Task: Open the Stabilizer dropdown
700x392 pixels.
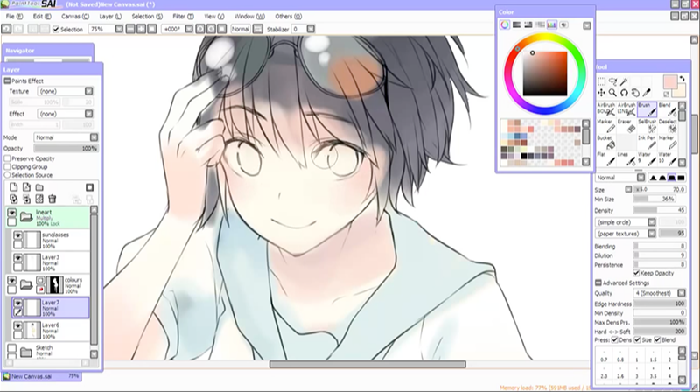Action: click(x=311, y=29)
